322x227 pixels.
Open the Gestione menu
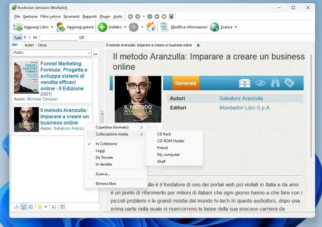(30, 16)
